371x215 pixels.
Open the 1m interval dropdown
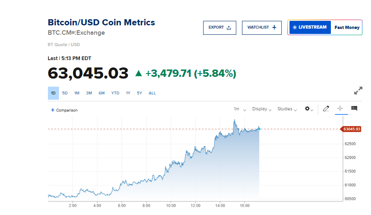pyautogui.click(x=240, y=109)
